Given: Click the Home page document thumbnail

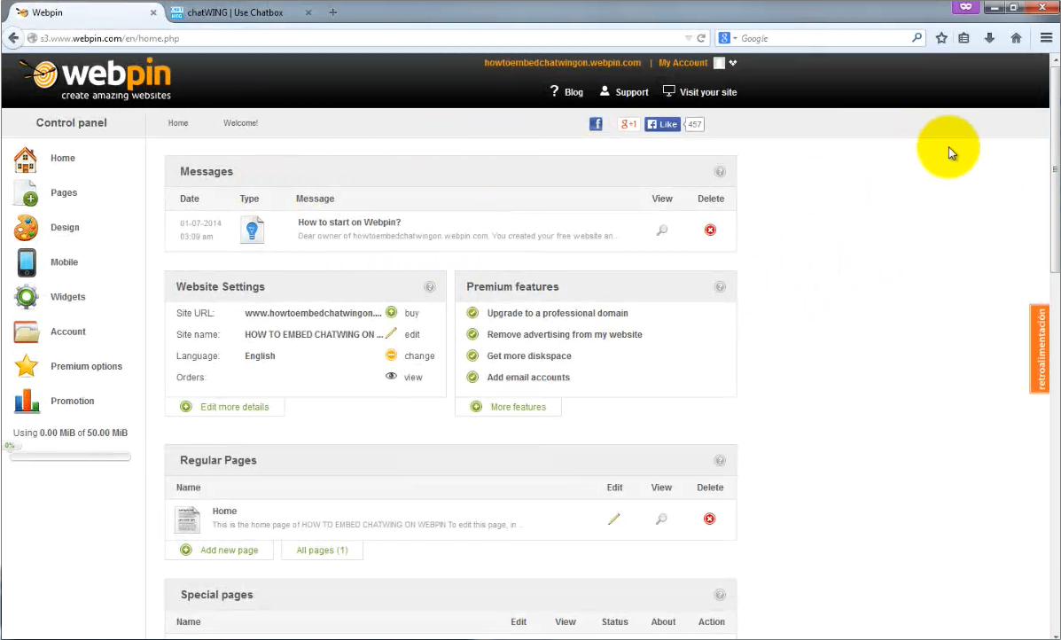Looking at the screenshot, I should pos(187,519).
